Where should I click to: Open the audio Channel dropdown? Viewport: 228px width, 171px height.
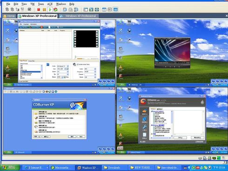pyautogui.click(x=95, y=74)
